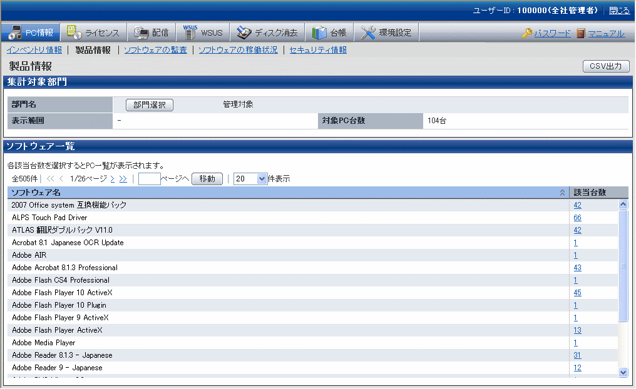The image size is (636, 389).
Task: Toggle sort order on ソフトウェア名 column
Action: pyautogui.click(x=562, y=193)
